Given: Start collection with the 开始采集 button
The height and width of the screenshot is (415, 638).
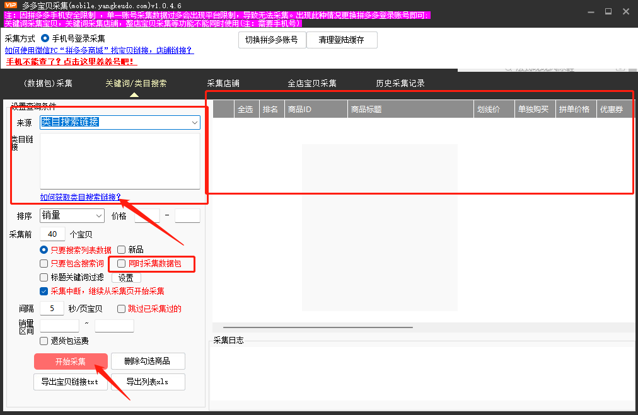Looking at the screenshot, I should click(x=71, y=361).
